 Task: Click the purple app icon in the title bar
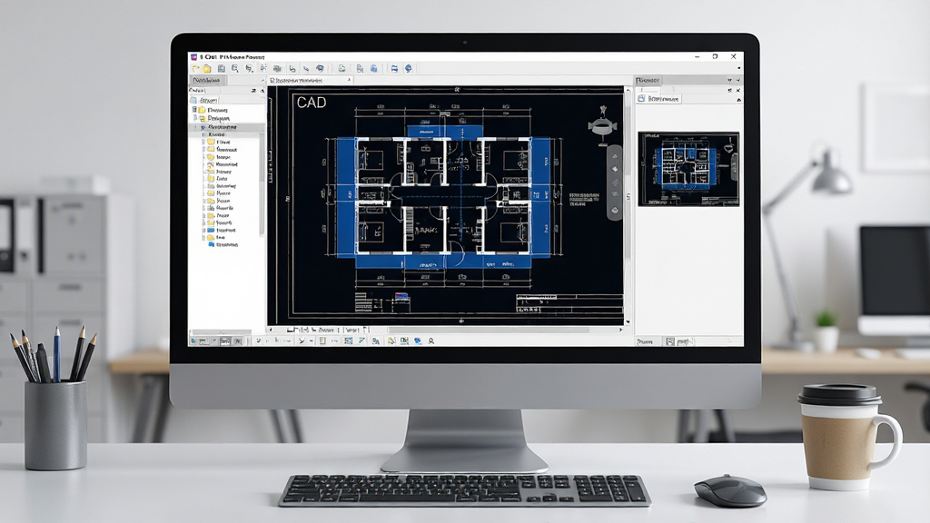point(193,57)
